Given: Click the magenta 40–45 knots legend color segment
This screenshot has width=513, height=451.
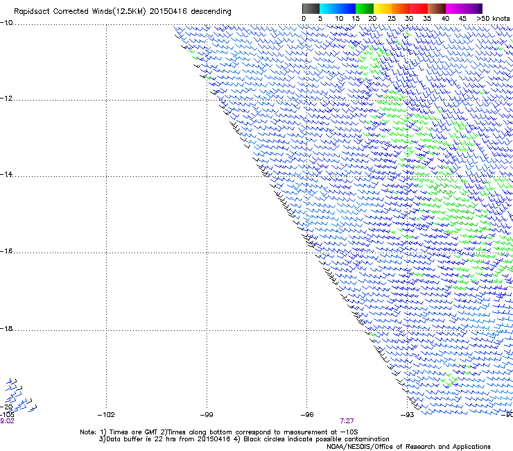Looking at the screenshot, I should pyautogui.click(x=455, y=8).
